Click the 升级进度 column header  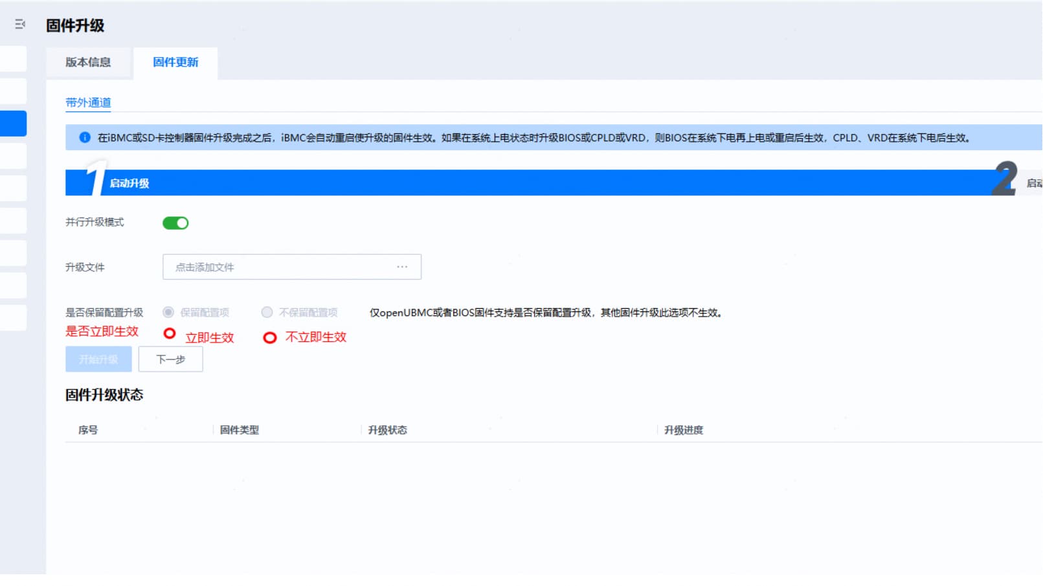[683, 430]
